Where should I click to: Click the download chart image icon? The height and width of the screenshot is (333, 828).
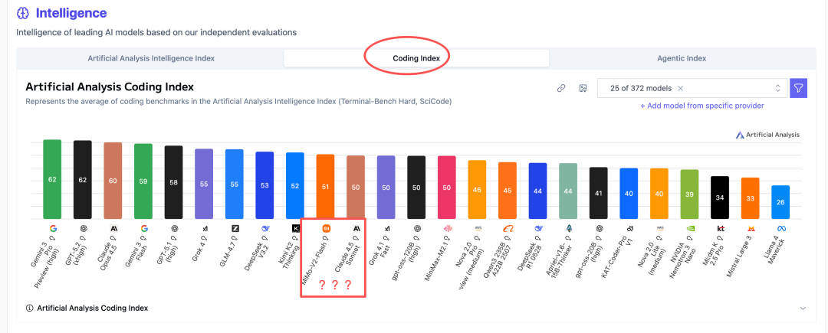point(583,88)
